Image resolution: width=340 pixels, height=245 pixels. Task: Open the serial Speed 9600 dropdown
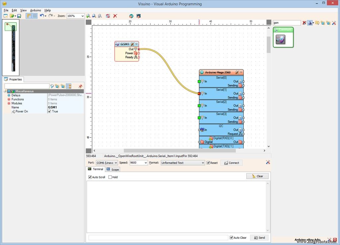(145, 163)
